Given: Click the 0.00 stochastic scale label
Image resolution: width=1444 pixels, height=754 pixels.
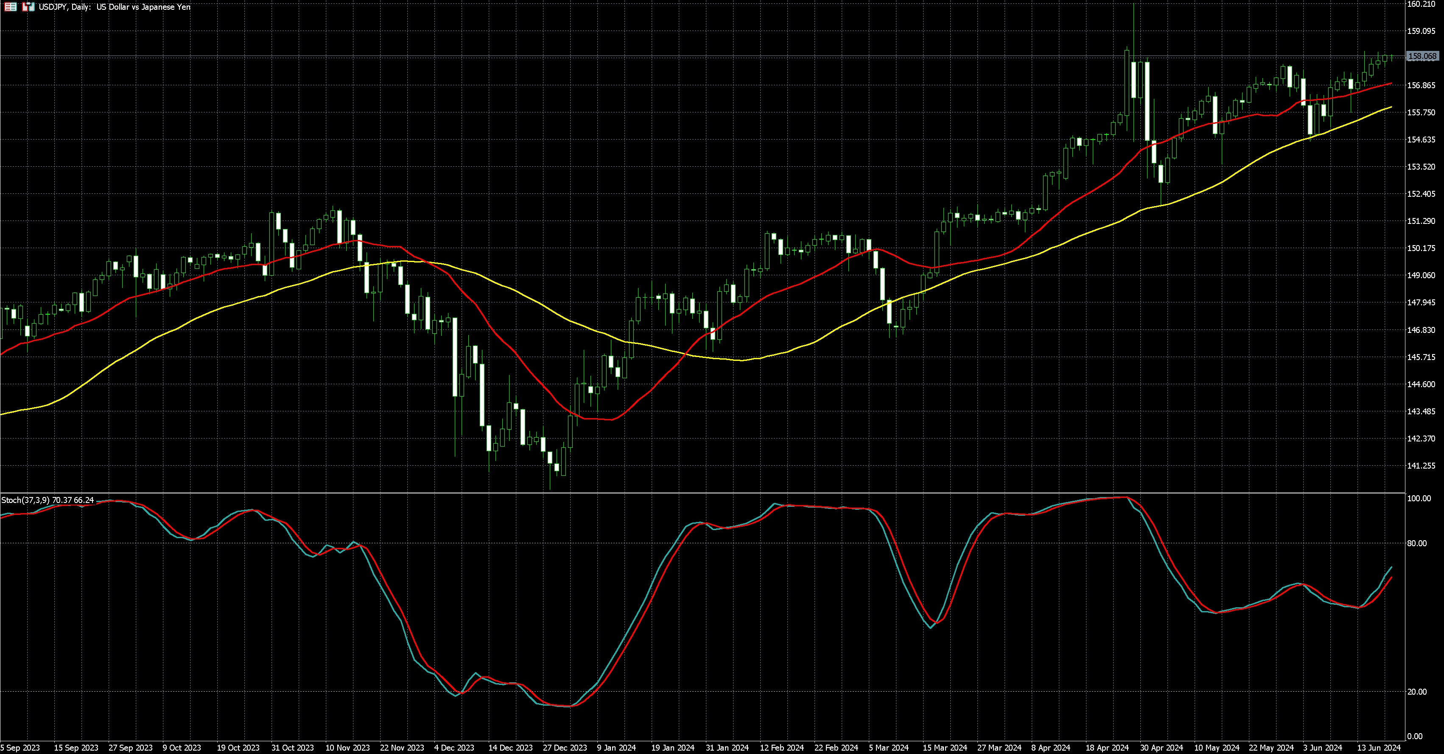Looking at the screenshot, I should pos(1414,736).
